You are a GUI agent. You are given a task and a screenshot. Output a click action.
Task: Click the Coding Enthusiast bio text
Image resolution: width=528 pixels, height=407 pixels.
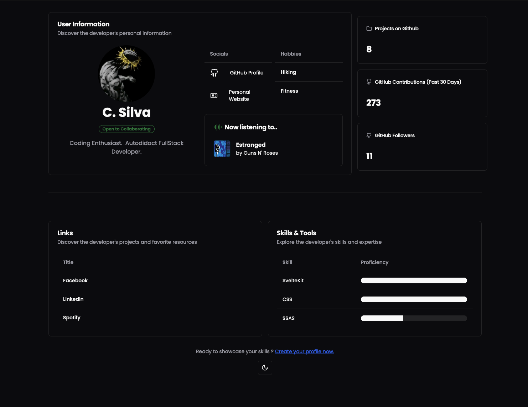126,147
